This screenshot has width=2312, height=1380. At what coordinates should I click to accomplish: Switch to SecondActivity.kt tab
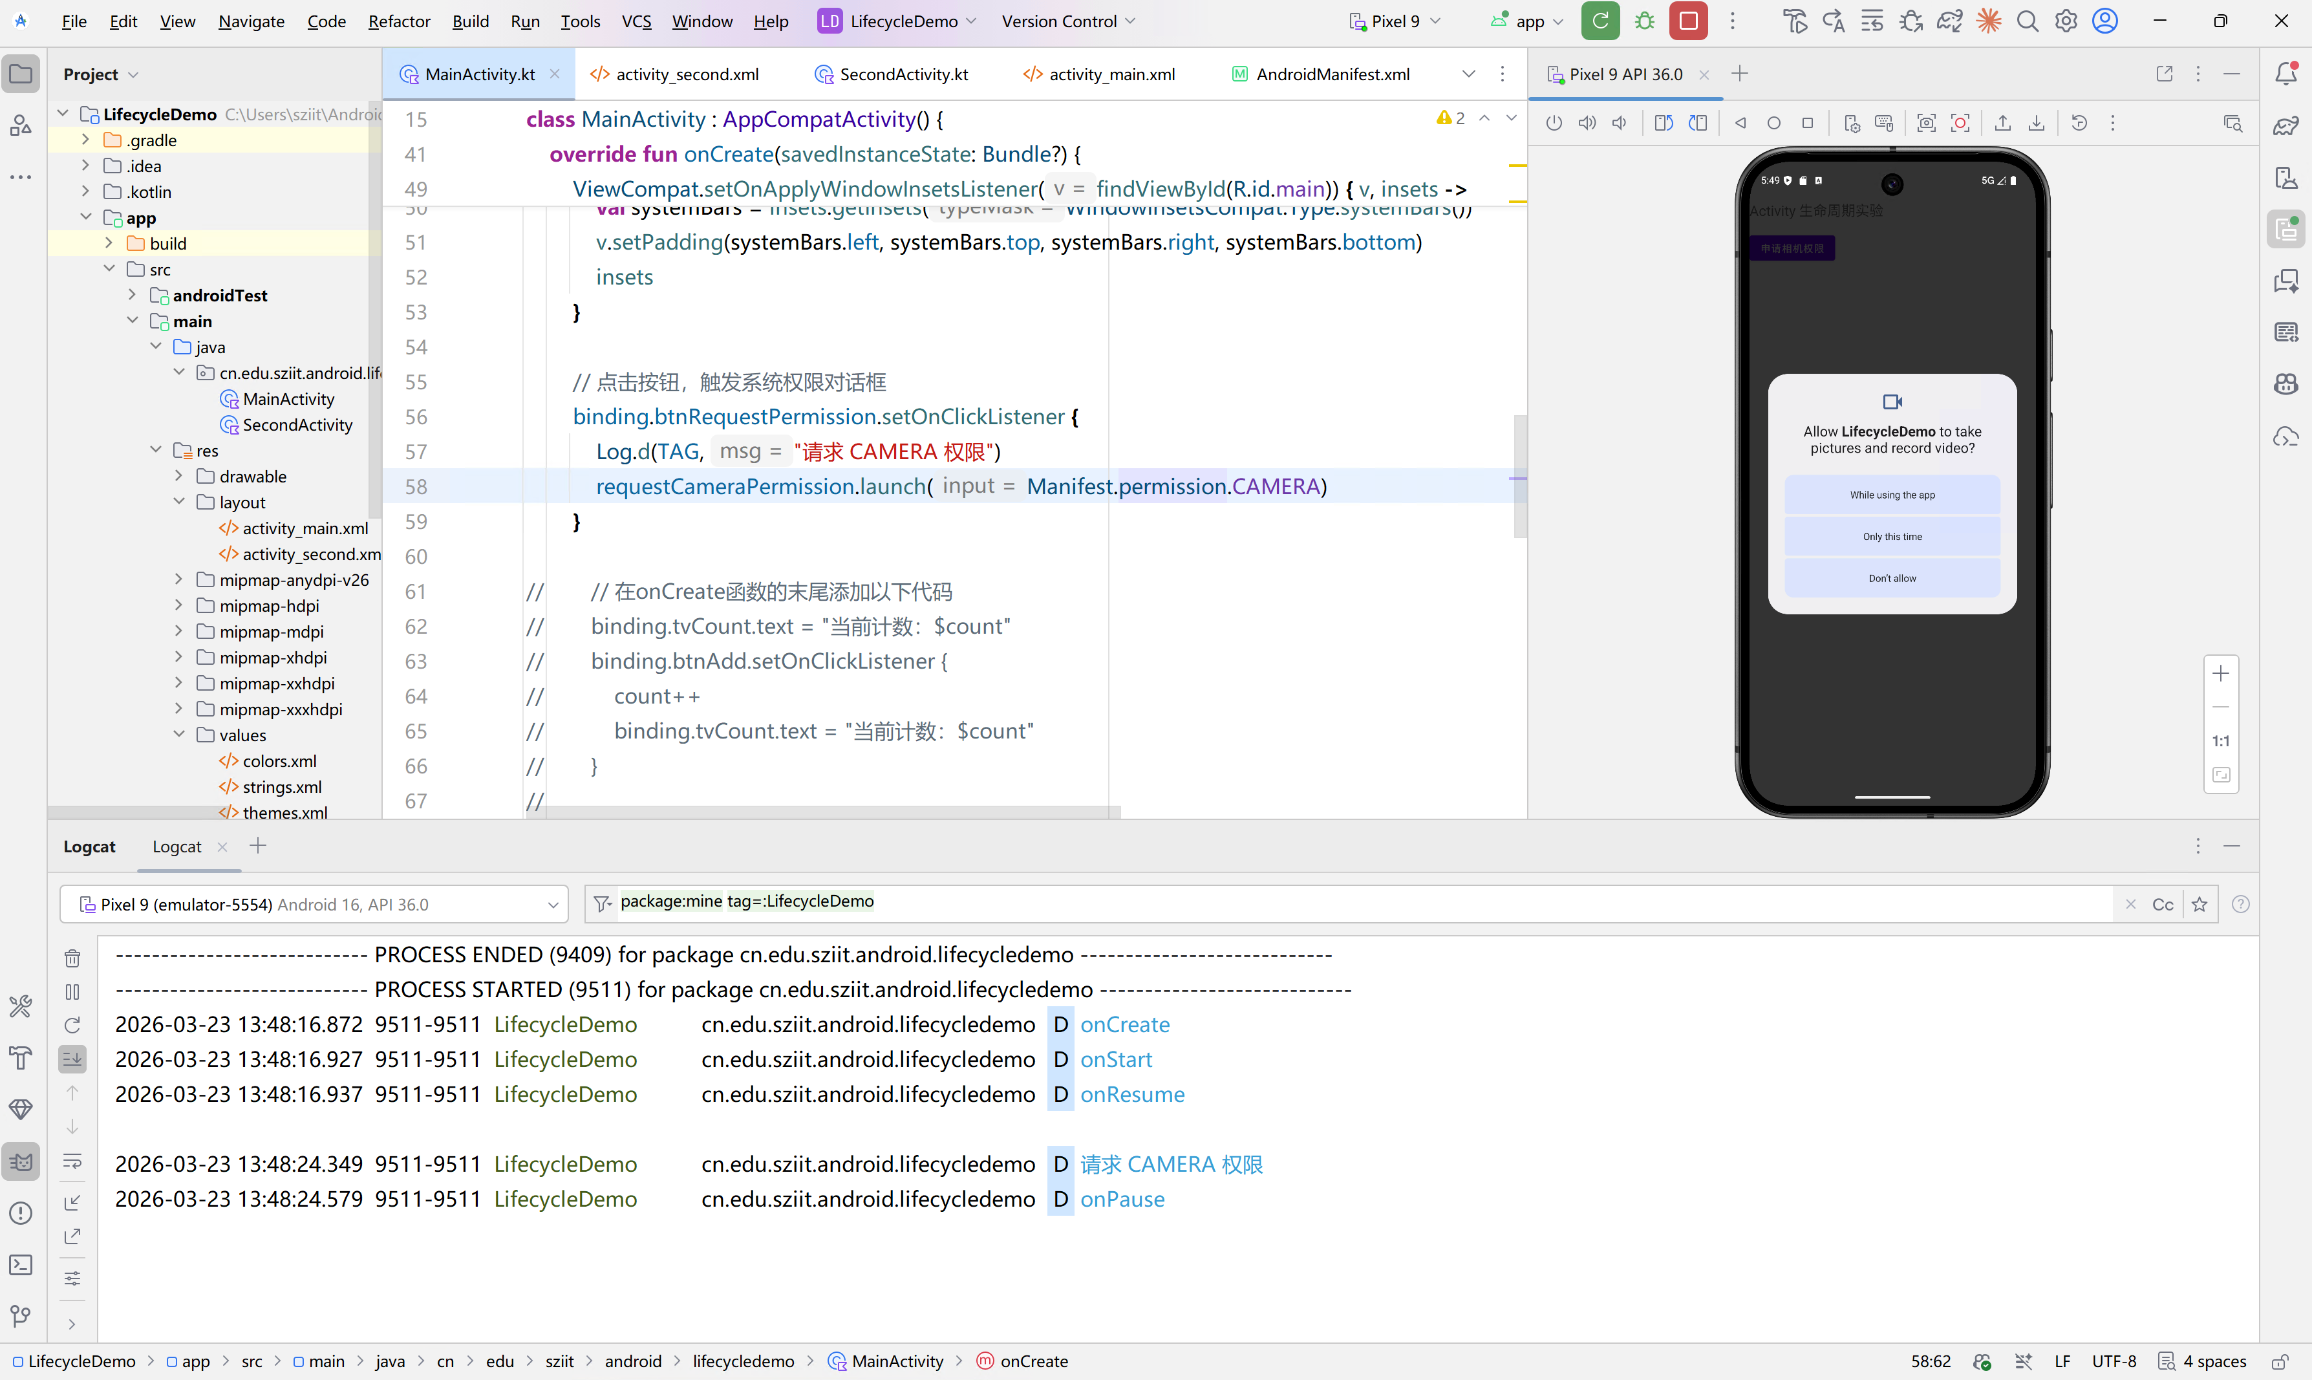892,74
